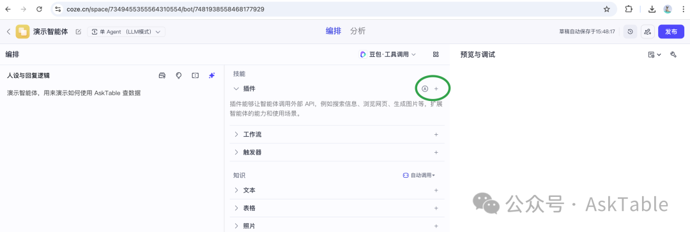690x232 pixels.
Task: Click the lightbulb suggestion icon in prompt header
Action: click(x=179, y=75)
